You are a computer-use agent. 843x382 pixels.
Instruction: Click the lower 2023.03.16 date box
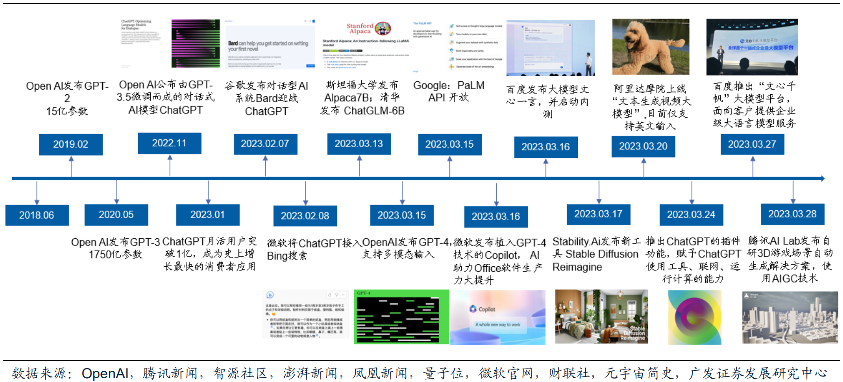[496, 217]
